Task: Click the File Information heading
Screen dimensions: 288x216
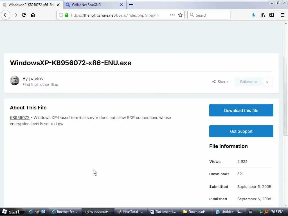Action: click(228, 146)
